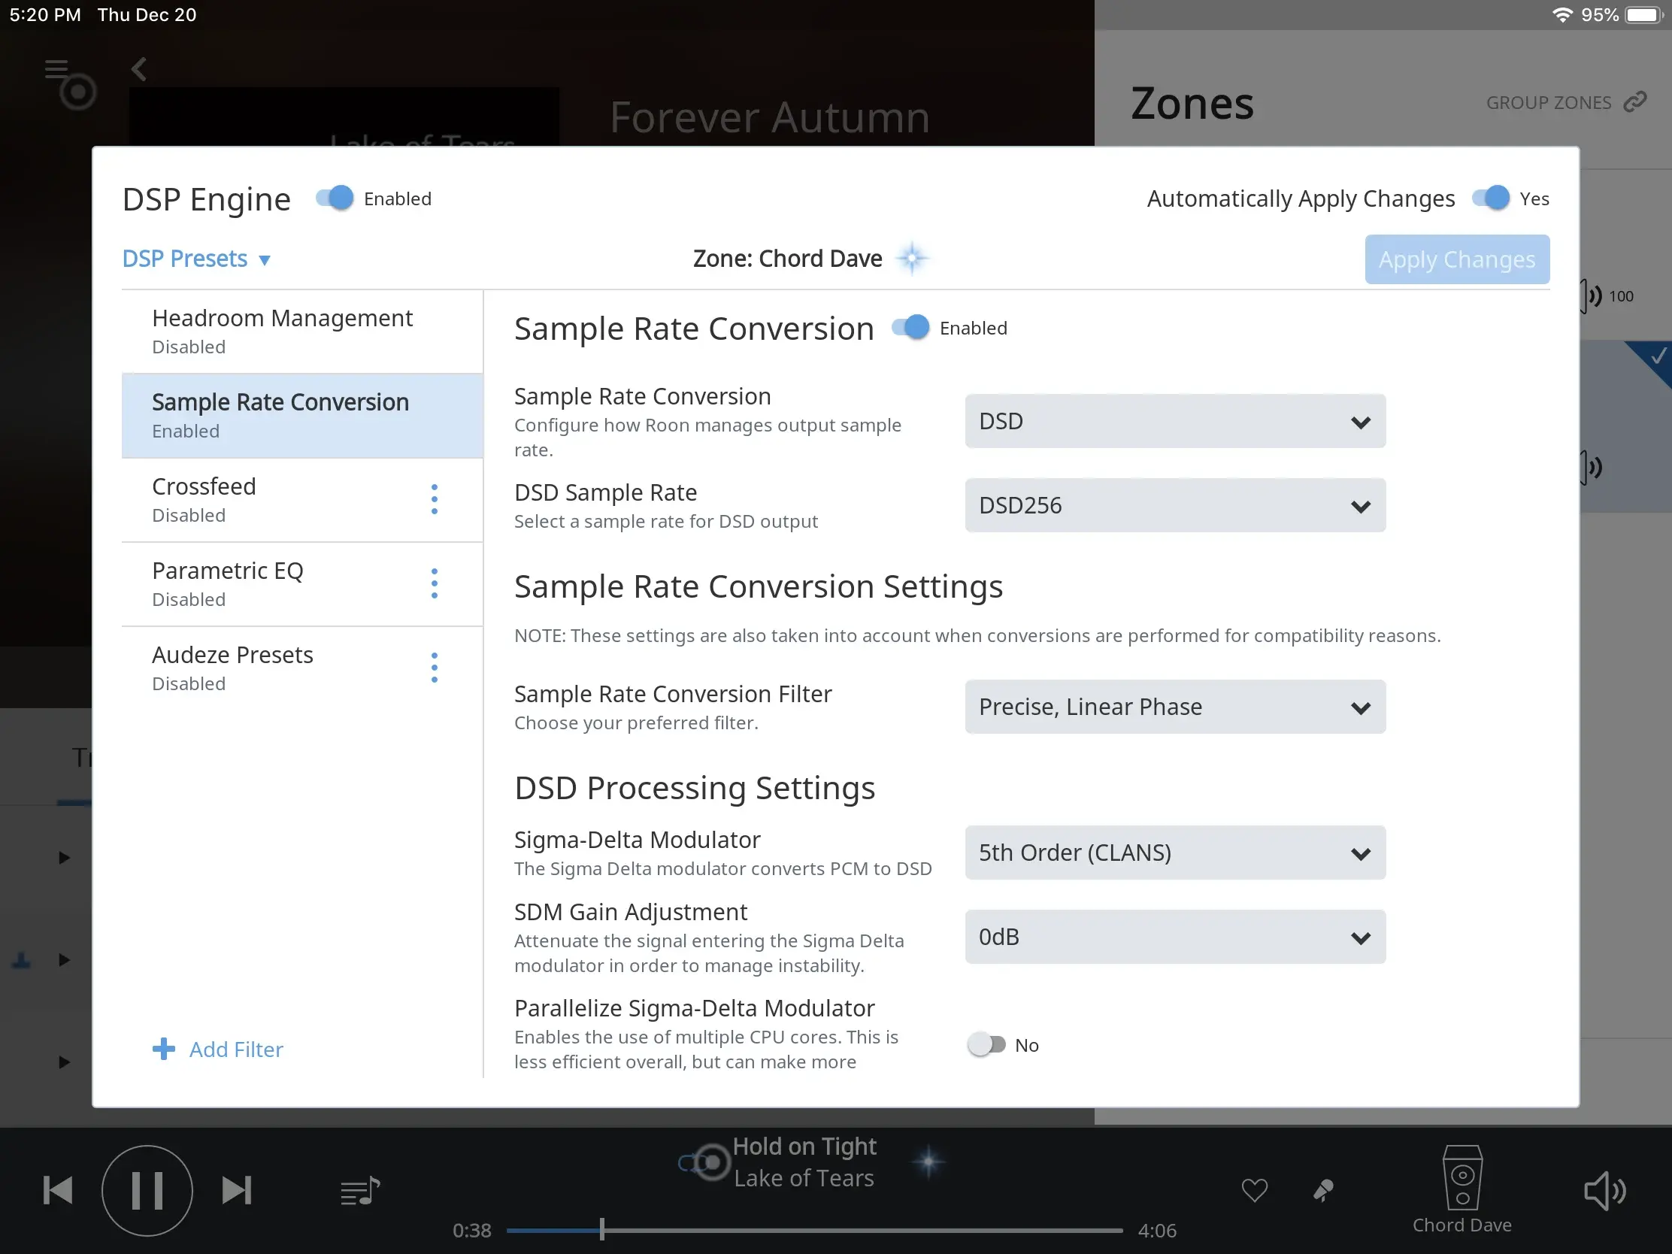Open volume control speaker icon
1672x1254 pixels.
(1604, 1192)
